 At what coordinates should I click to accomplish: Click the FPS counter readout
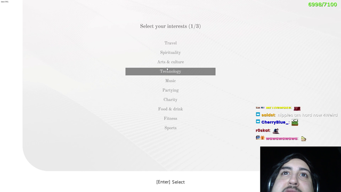(x=5, y=2)
